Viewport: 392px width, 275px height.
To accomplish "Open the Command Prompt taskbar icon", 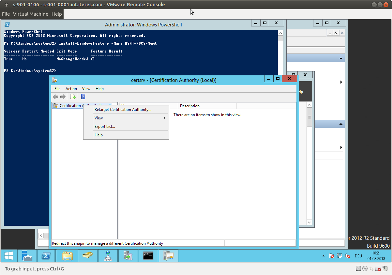I will (148, 256).
